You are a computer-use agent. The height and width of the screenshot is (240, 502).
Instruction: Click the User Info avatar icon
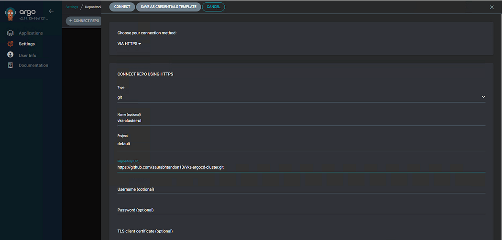pyautogui.click(x=11, y=55)
